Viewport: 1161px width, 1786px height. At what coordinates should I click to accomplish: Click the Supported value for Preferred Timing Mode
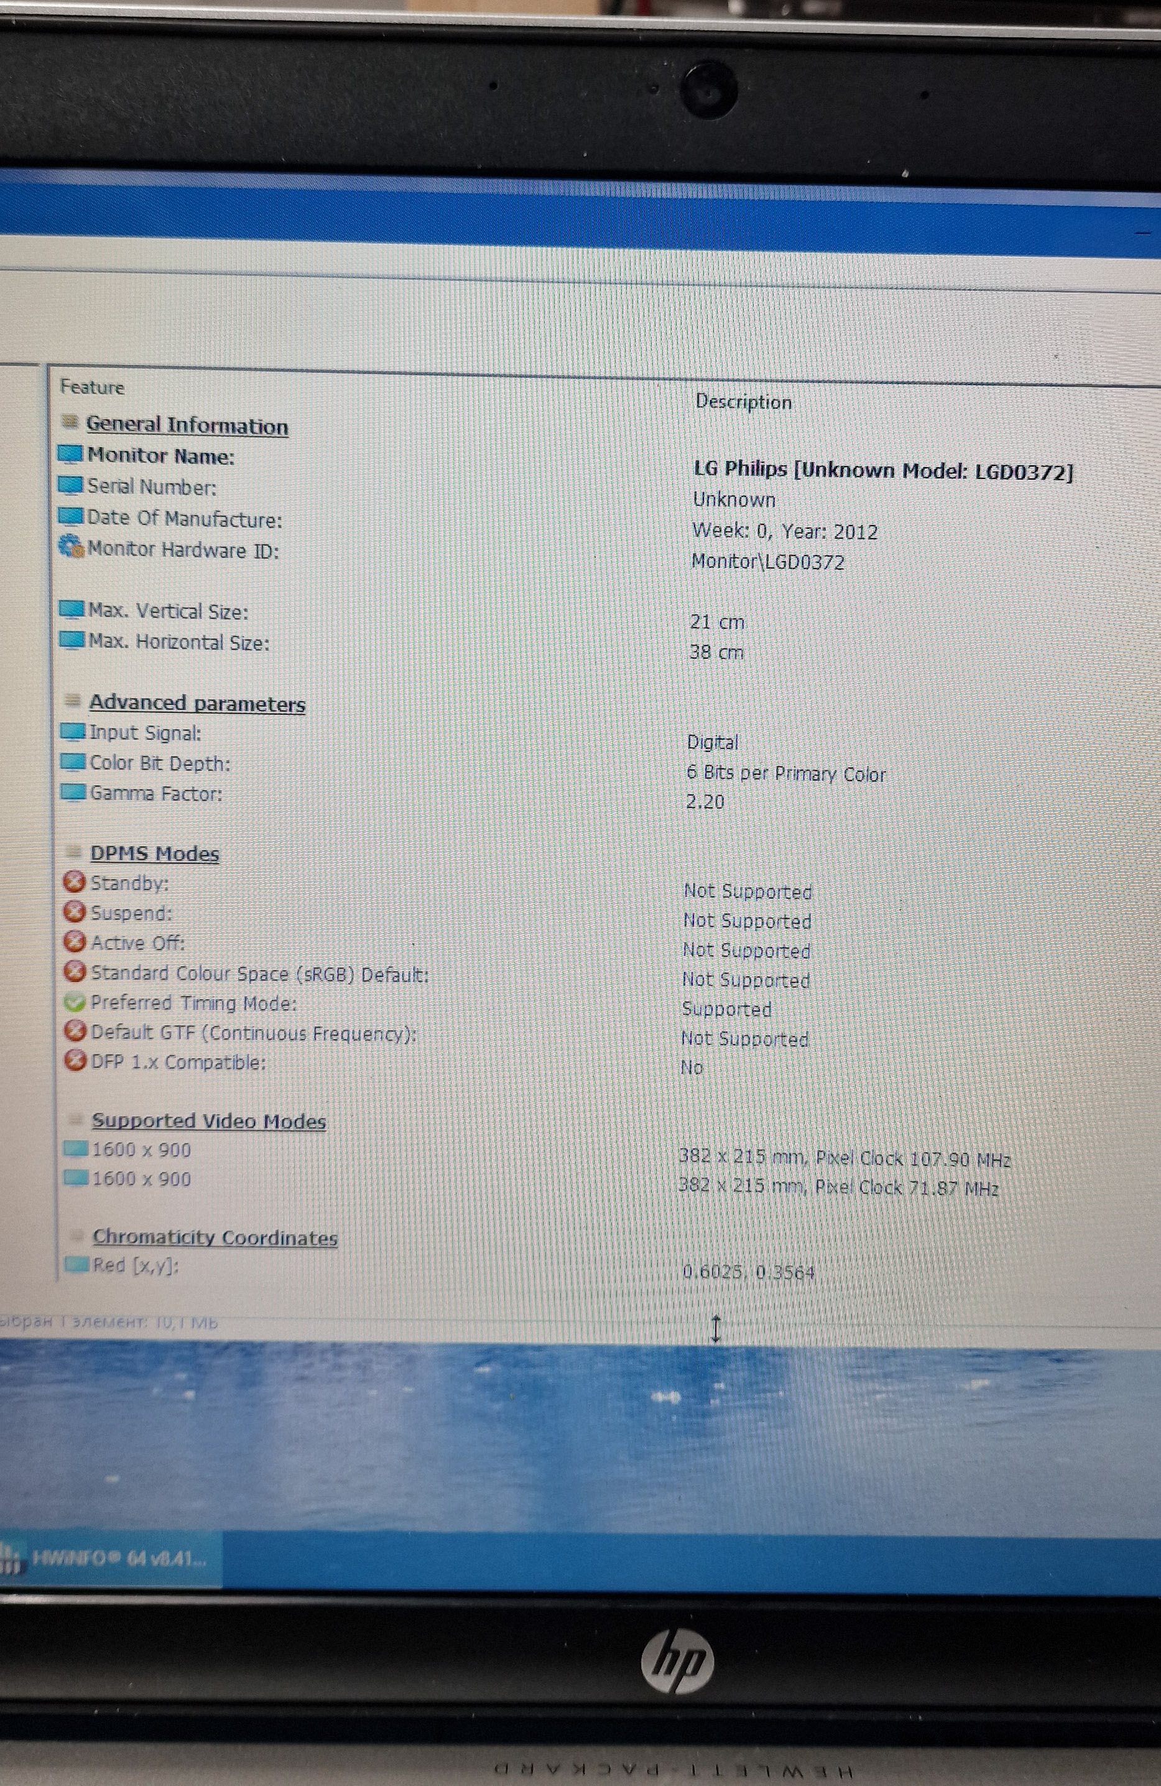pyautogui.click(x=727, y=1009)
